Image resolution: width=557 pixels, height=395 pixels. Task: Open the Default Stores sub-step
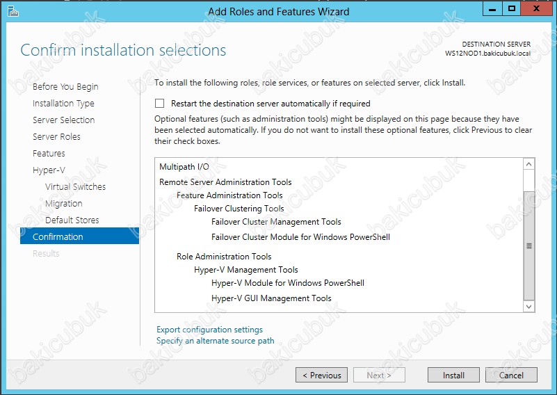[72, 220]
